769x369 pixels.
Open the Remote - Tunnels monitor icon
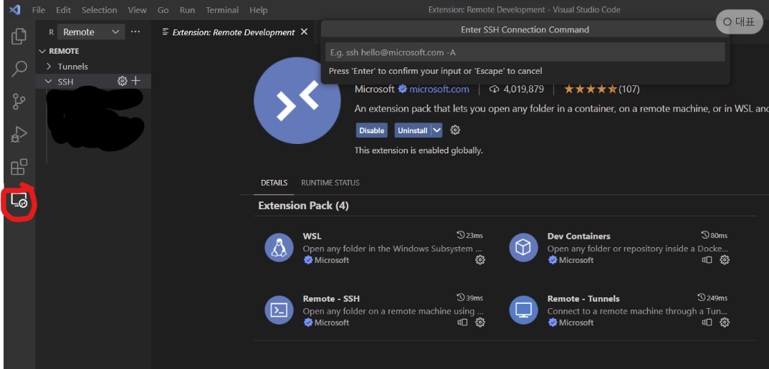click(523, 310)
